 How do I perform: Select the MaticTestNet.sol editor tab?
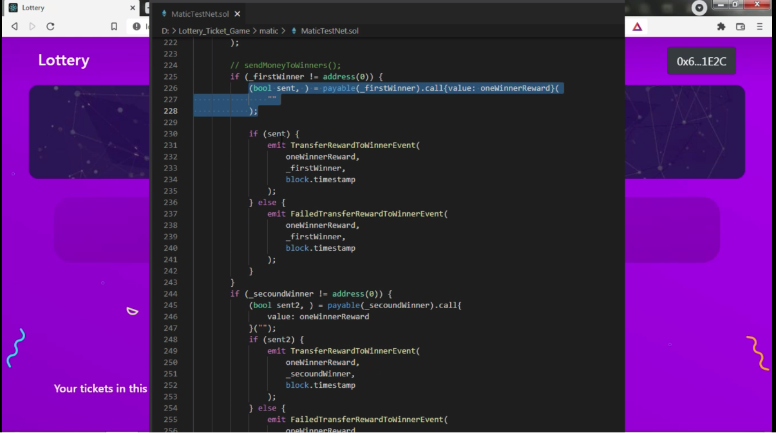(x=200, y=14)
